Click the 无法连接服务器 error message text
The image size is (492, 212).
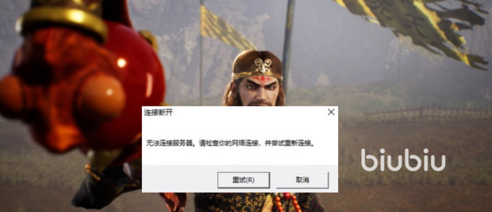click(230, 144)
